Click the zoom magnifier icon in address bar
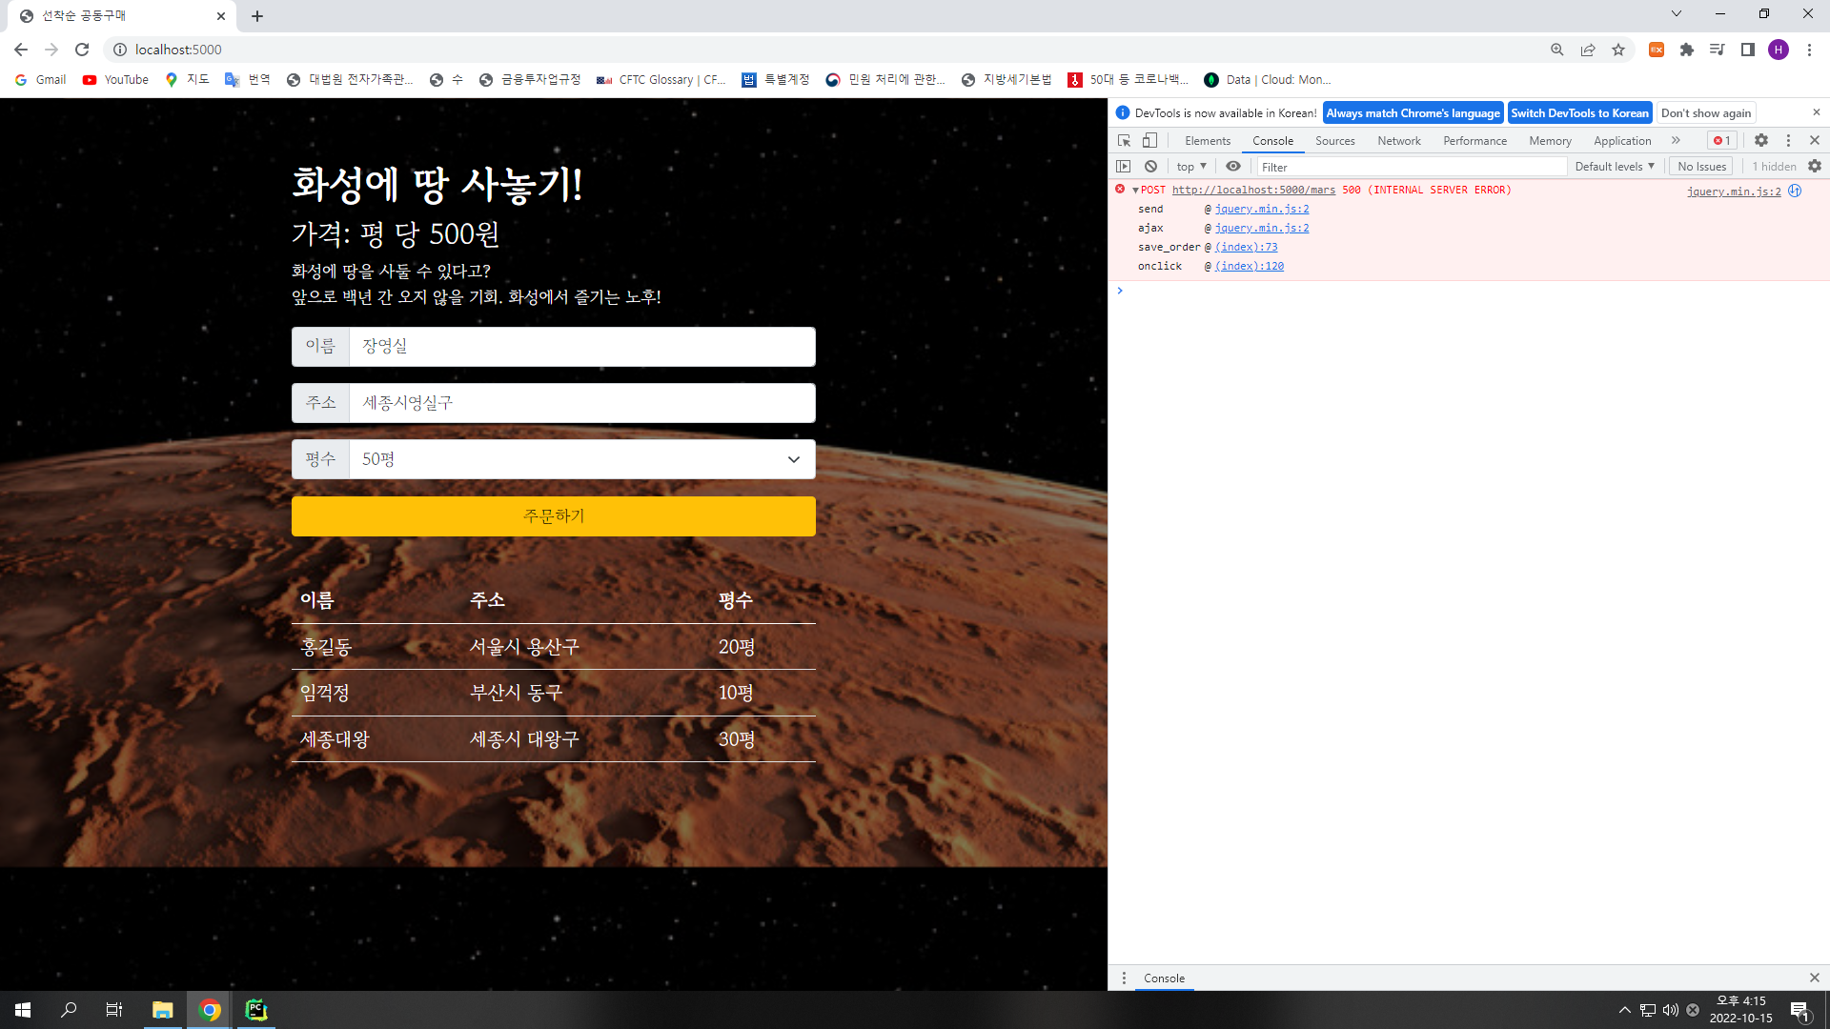 1557,50
